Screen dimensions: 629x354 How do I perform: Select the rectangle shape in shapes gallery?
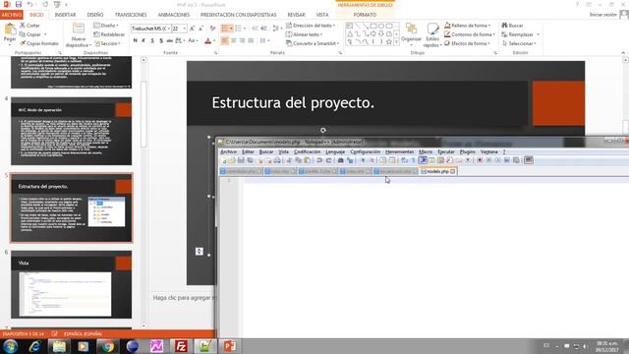(373, 27)
